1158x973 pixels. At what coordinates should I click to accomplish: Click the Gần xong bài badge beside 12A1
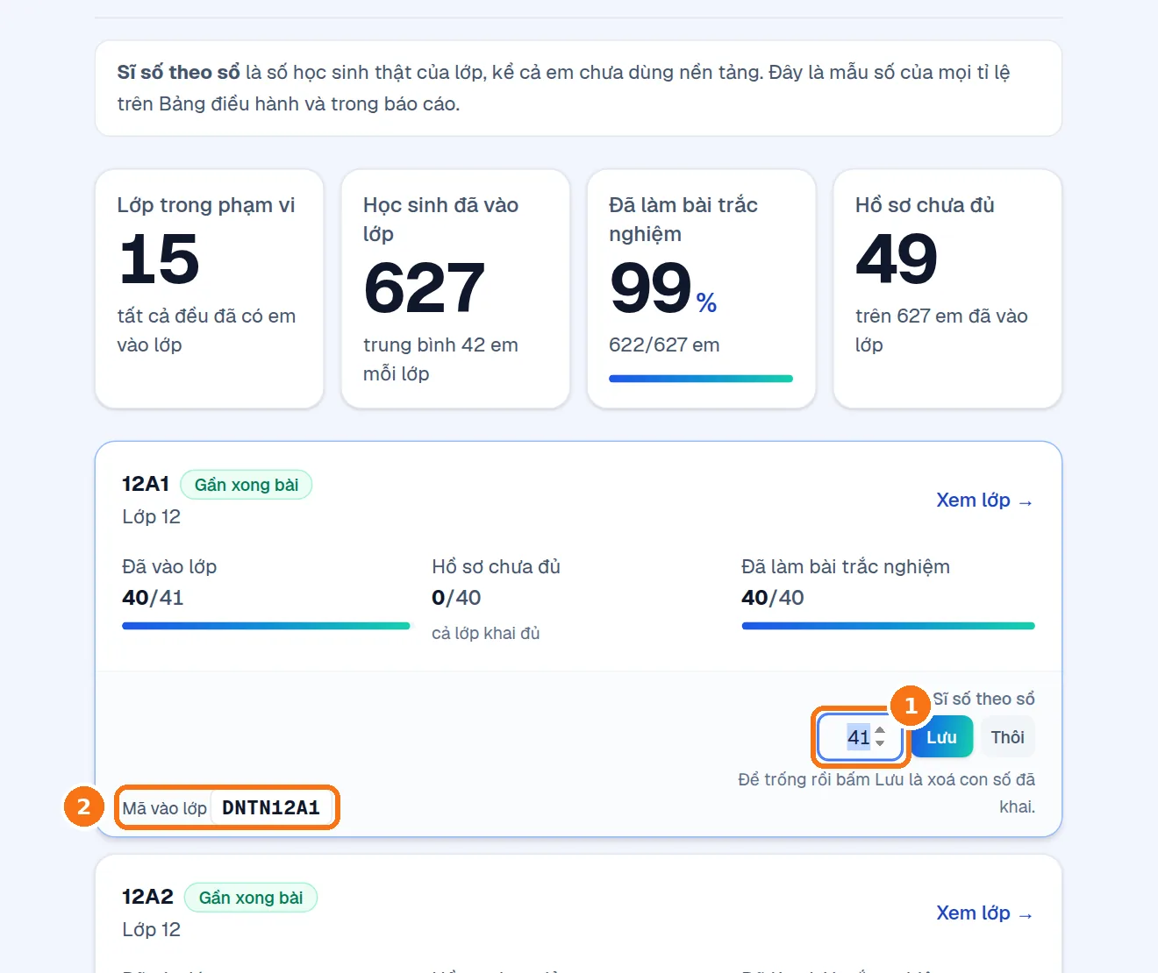(247, 485)
